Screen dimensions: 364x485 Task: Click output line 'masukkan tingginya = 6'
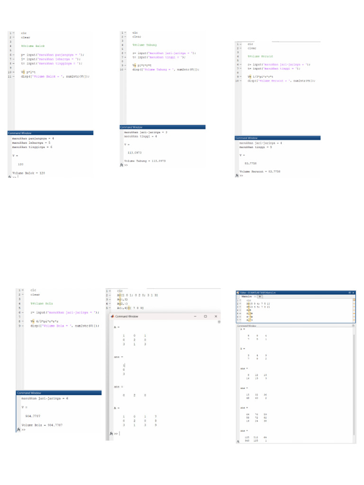pyautogui.click(x=32, y=147)
